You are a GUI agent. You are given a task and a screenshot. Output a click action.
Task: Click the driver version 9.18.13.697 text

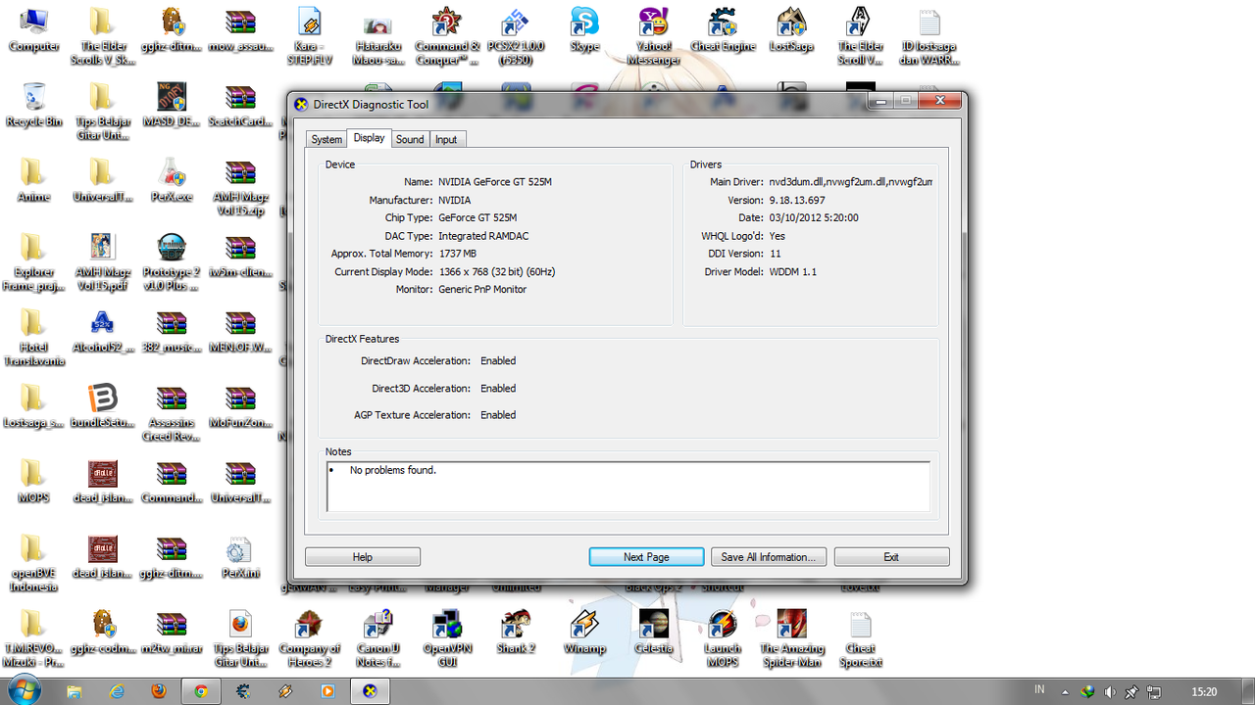(x=797, y=200)
